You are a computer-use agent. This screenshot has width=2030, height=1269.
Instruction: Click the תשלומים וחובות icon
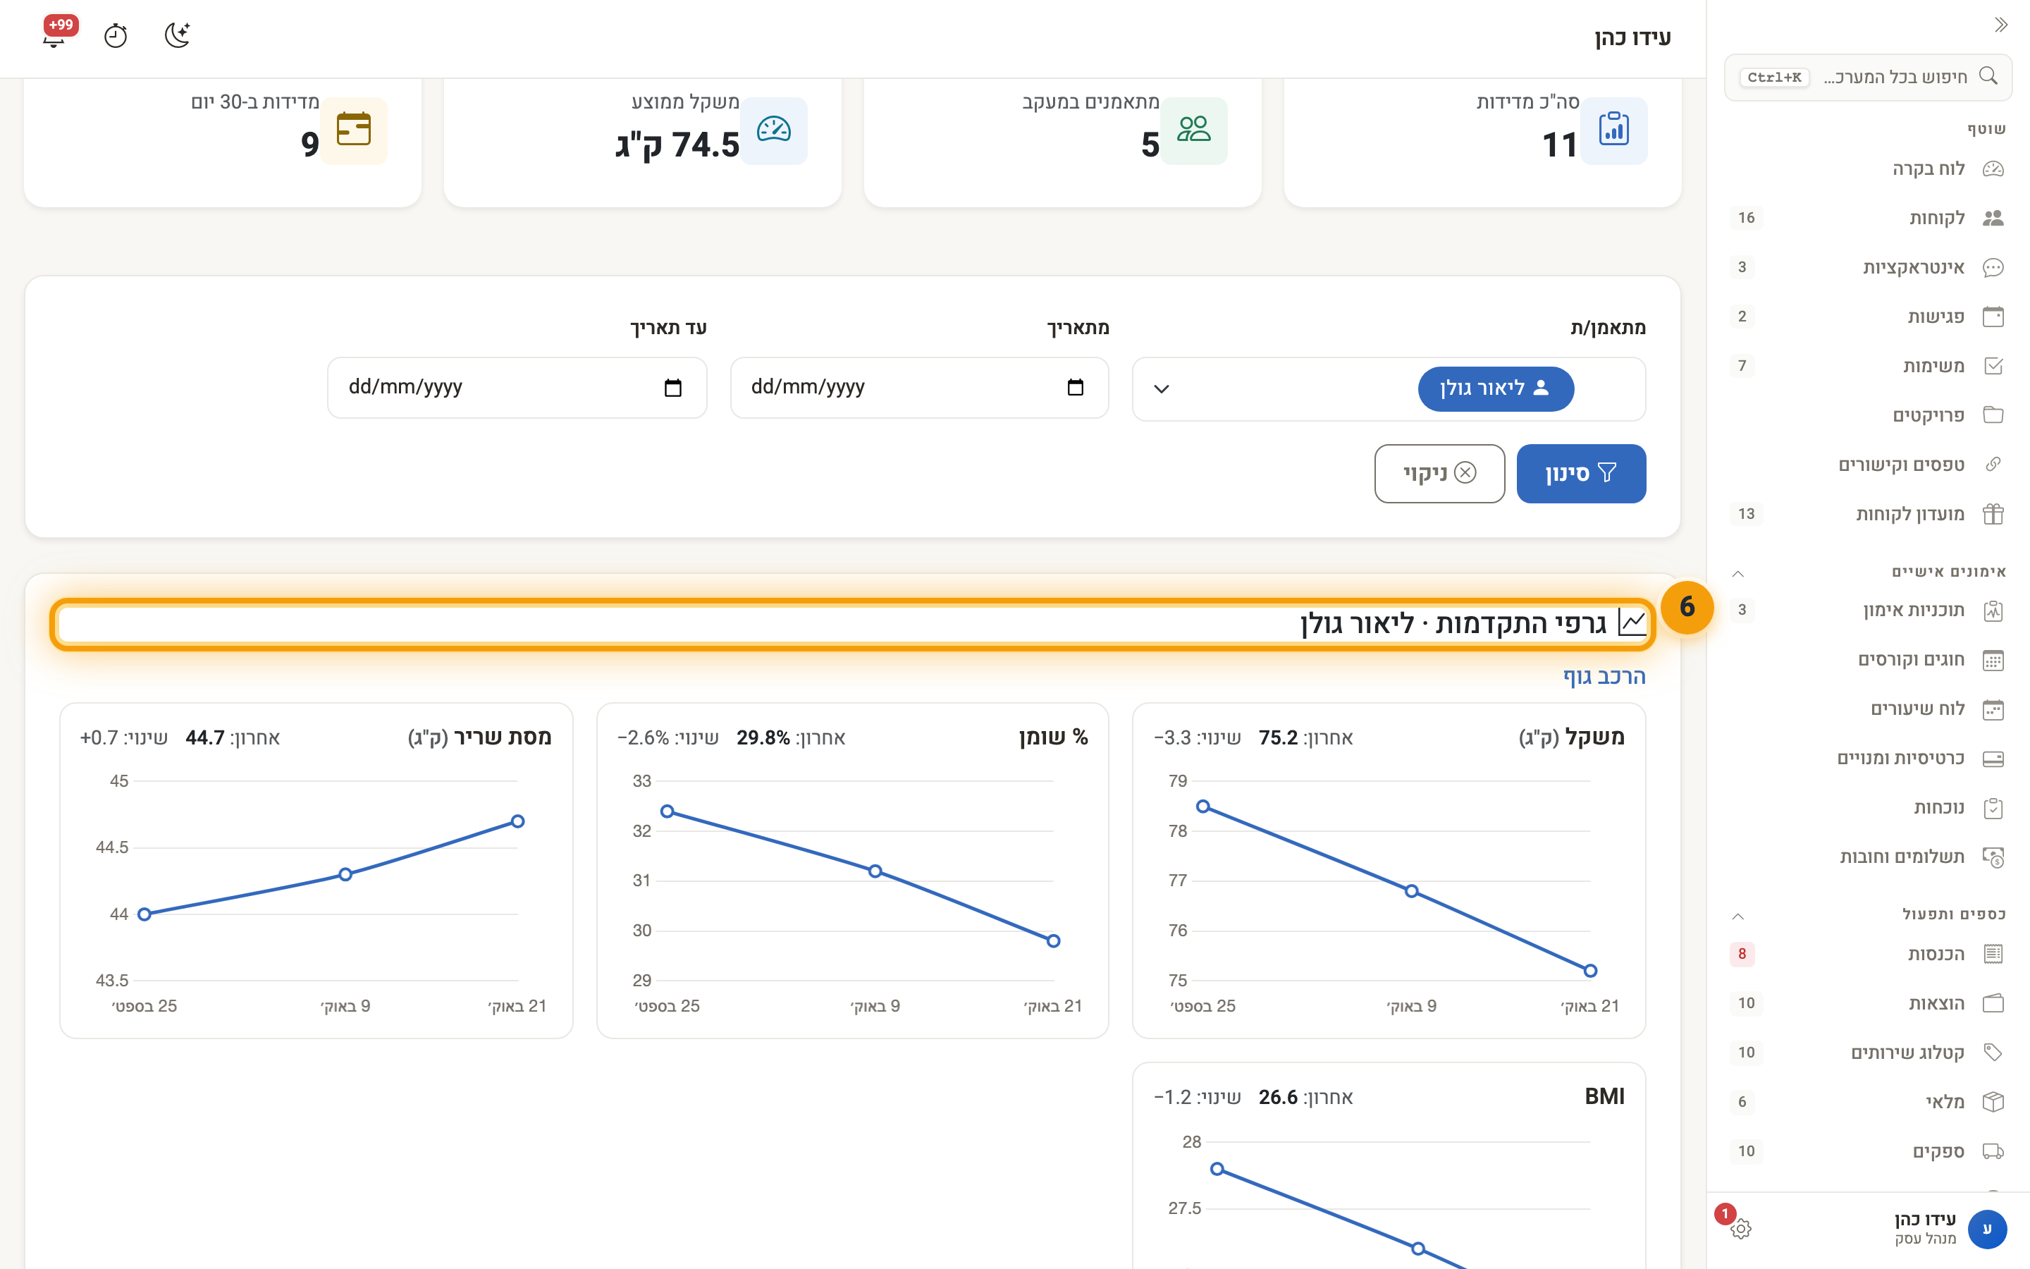(x=1993, y=857)
